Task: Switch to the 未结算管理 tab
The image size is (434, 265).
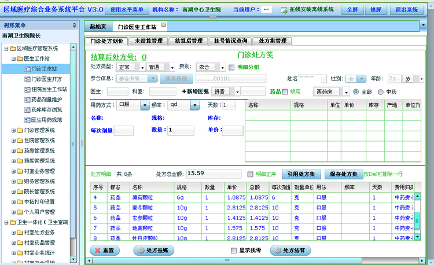Action: click(x=149, y=41)
